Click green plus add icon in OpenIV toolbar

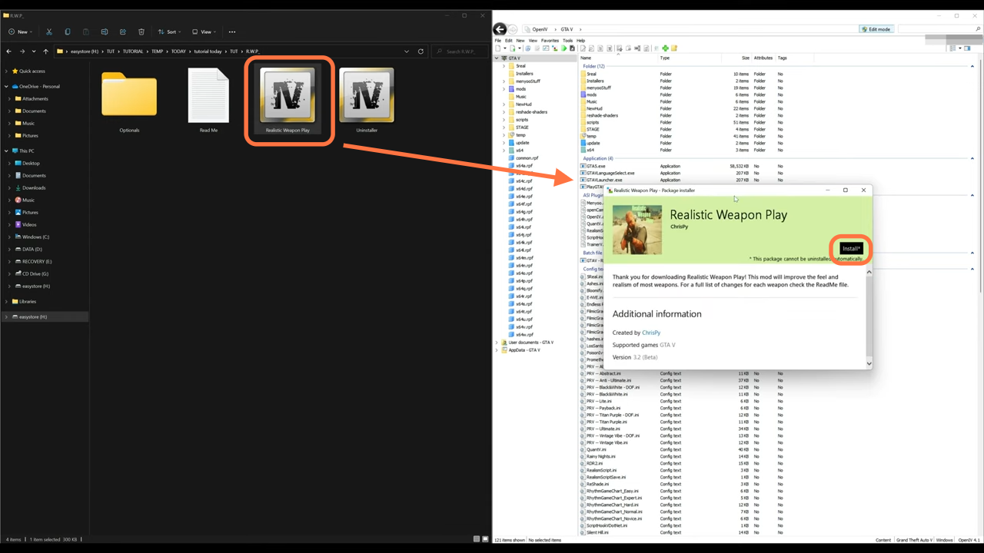(665, 48)
